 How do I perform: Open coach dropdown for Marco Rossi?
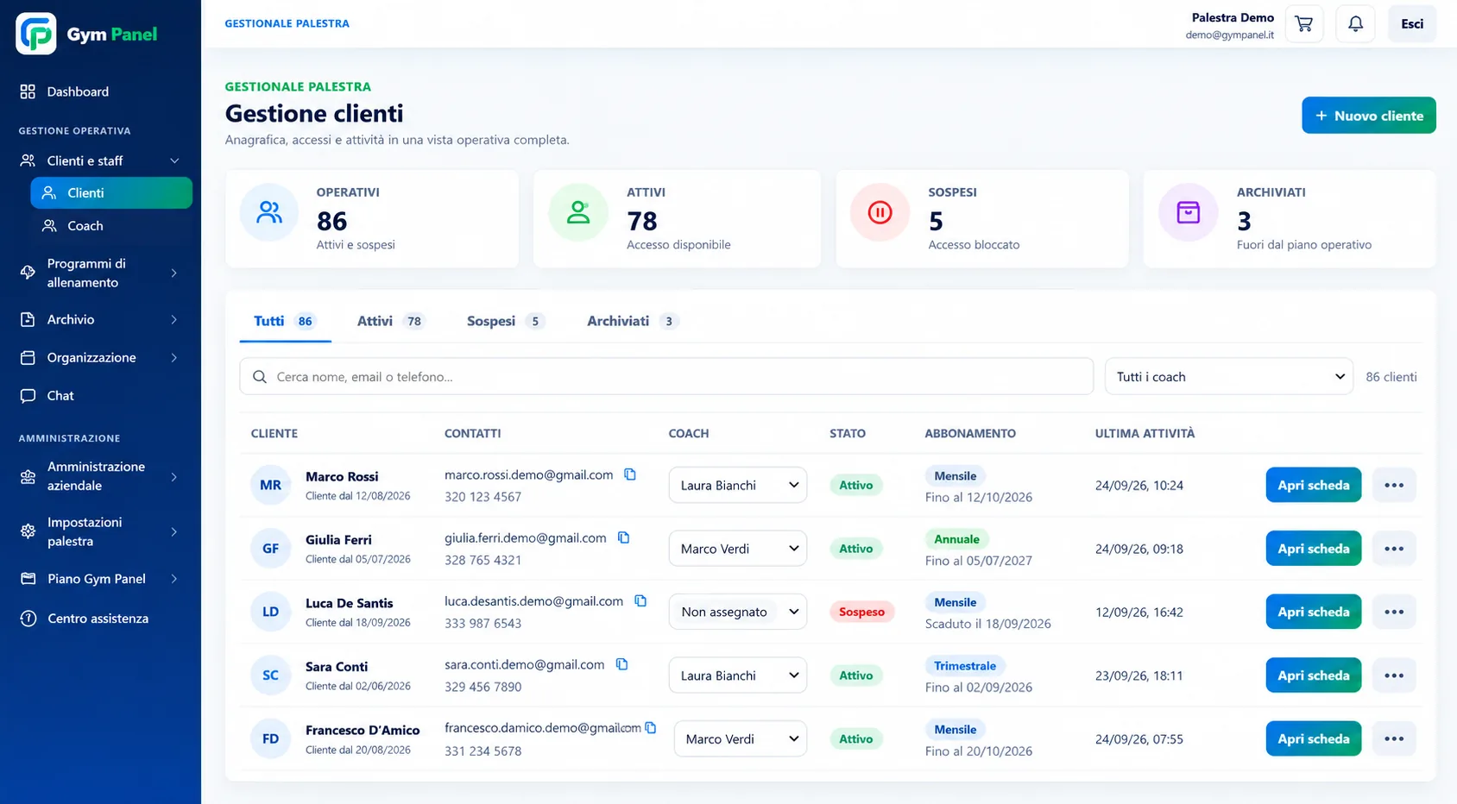tap(738, 485)
